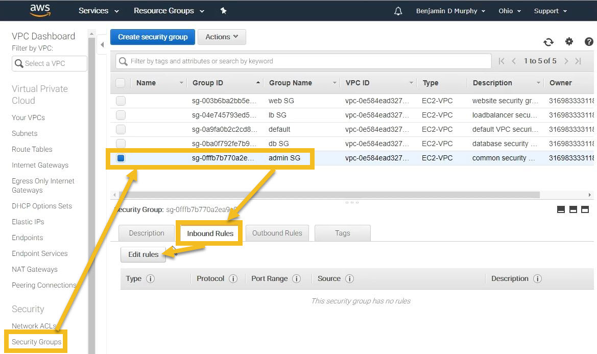Select the web SG row checkbox
Viewport: 597px width, 354px height.
pos(121,101)
